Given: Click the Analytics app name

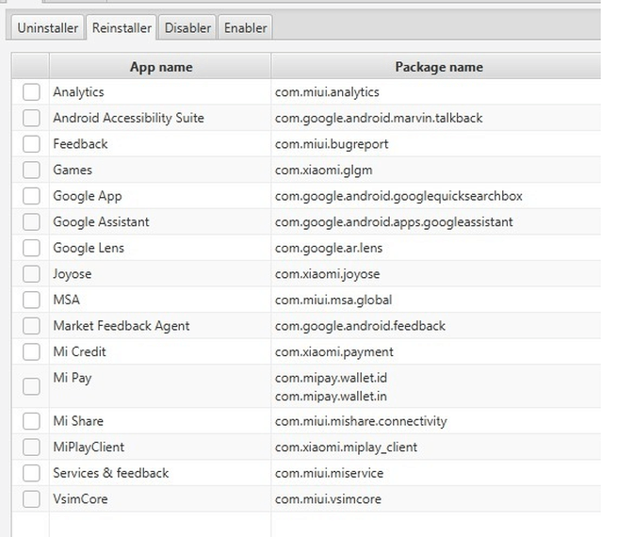Looking at the screenshot, I should [78, 92].
